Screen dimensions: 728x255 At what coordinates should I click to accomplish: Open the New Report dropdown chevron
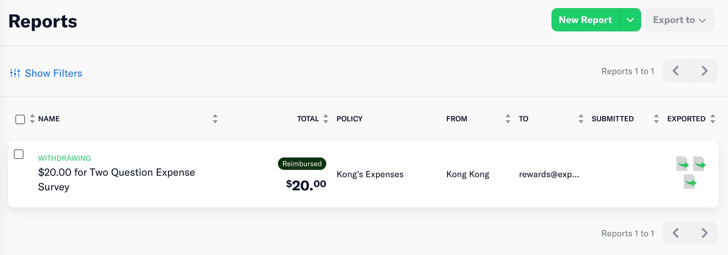click(x=631, y=20)
